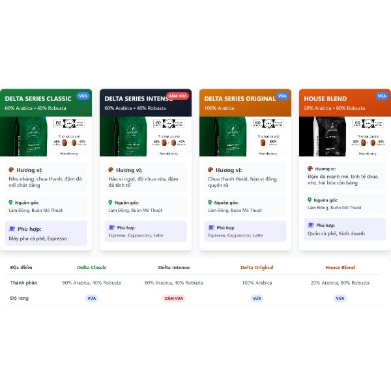Image resolution: width=391 pixels, height=391 pixels.
Task: Click the location pin icon in House Blend card
Action: [310, 200]
